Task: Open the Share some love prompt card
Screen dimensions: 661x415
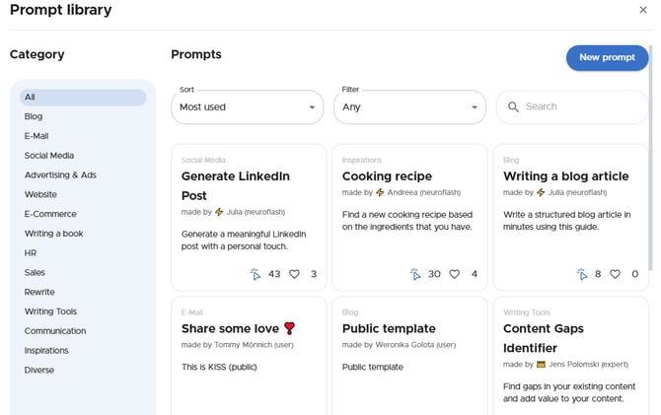Action: click(x=238, y=328)
